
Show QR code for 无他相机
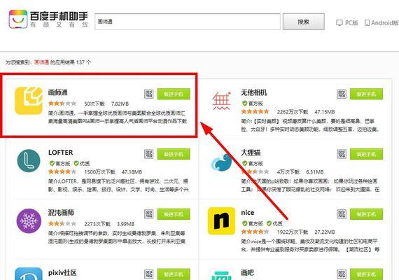[x=342, y=94]
